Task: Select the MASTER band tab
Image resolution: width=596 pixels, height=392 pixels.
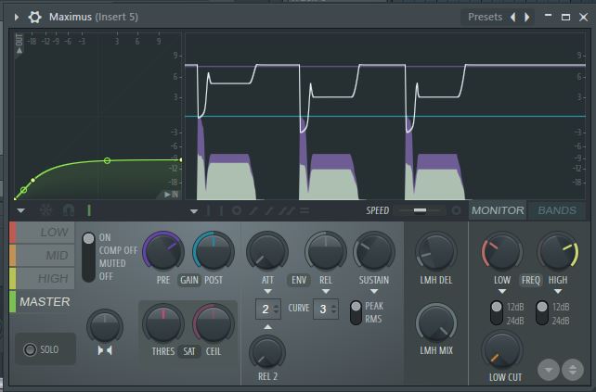Action: 42,302
